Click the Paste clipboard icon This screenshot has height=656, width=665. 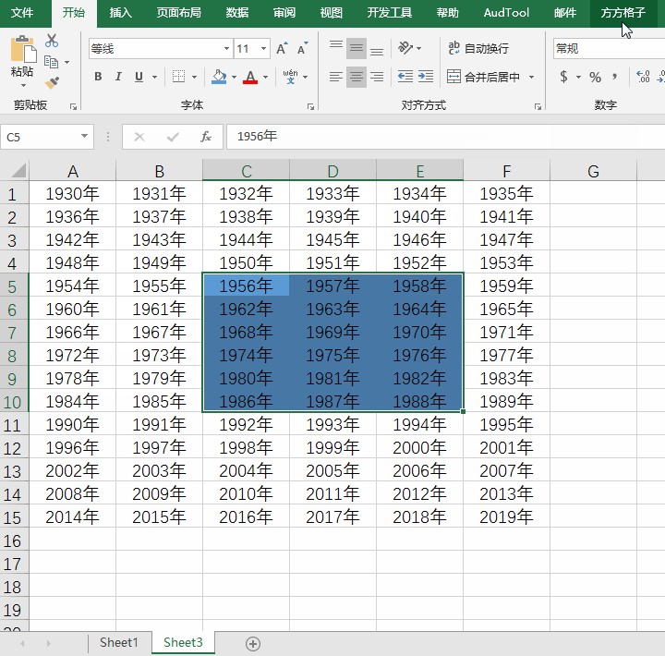click(x=23, y=49)
